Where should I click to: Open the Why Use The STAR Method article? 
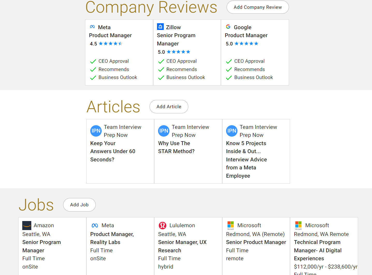pos(176,147)
